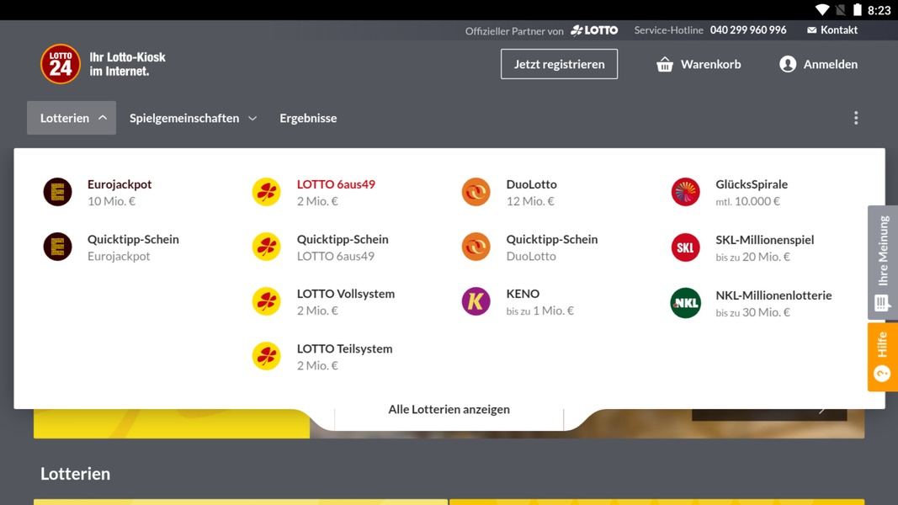Open the Hilfe side tab
This screenshot has height=505, width=898.
883,357
